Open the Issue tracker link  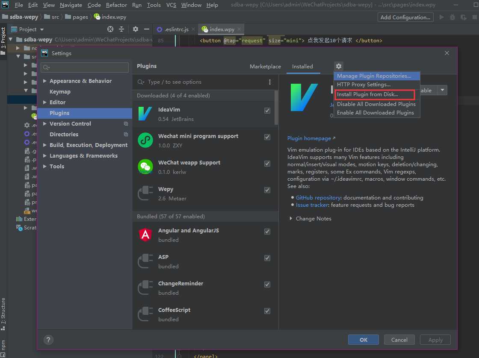312,205
